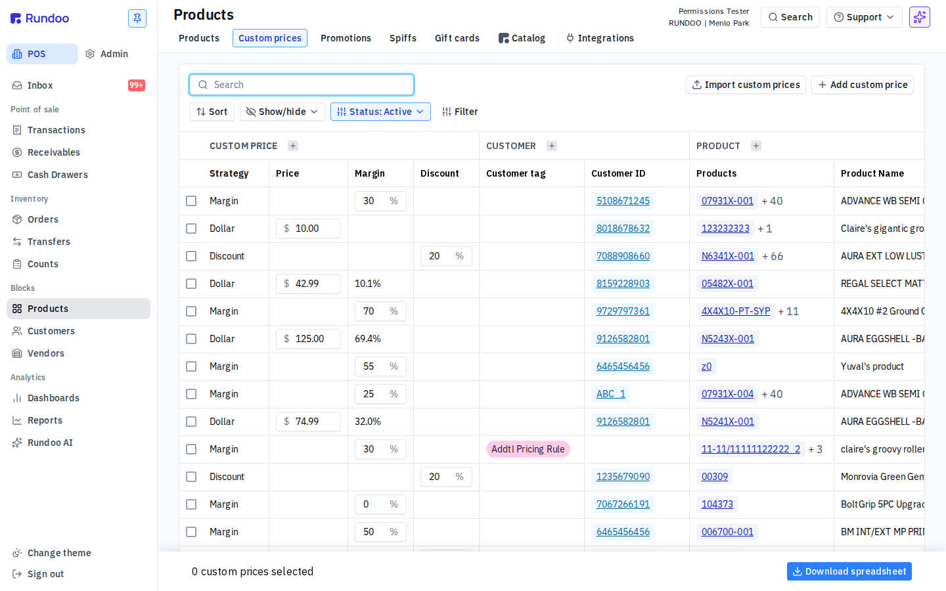Add a column to PRODUCT group
Screen dimensions: 946x591
pyautogui.click(x=756, y=146)
